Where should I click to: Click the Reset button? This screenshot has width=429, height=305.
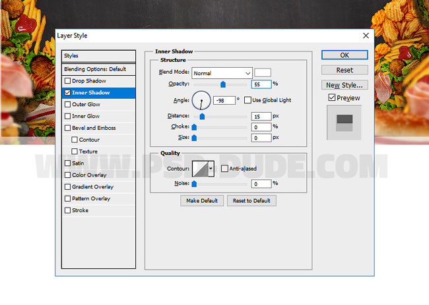click(x=345, y=70)
